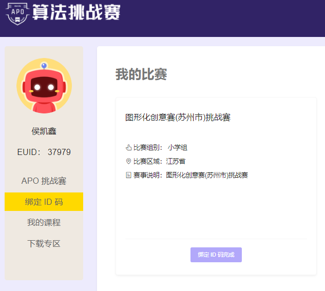Open the 下载专区 sidebar section
325x291 pixels.
[44, 243]
